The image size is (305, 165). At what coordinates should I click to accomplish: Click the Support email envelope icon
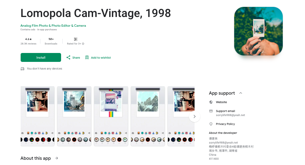pos(211,111)
